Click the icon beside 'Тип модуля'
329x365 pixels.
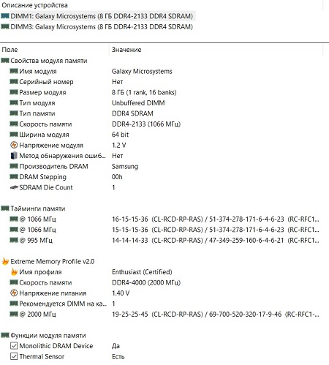point(14,102)
